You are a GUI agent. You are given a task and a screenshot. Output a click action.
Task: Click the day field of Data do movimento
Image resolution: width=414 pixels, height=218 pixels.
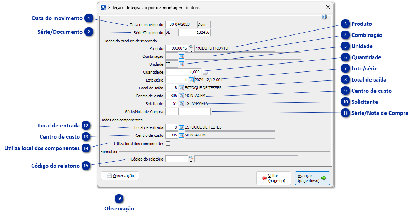tap(170, 24)
